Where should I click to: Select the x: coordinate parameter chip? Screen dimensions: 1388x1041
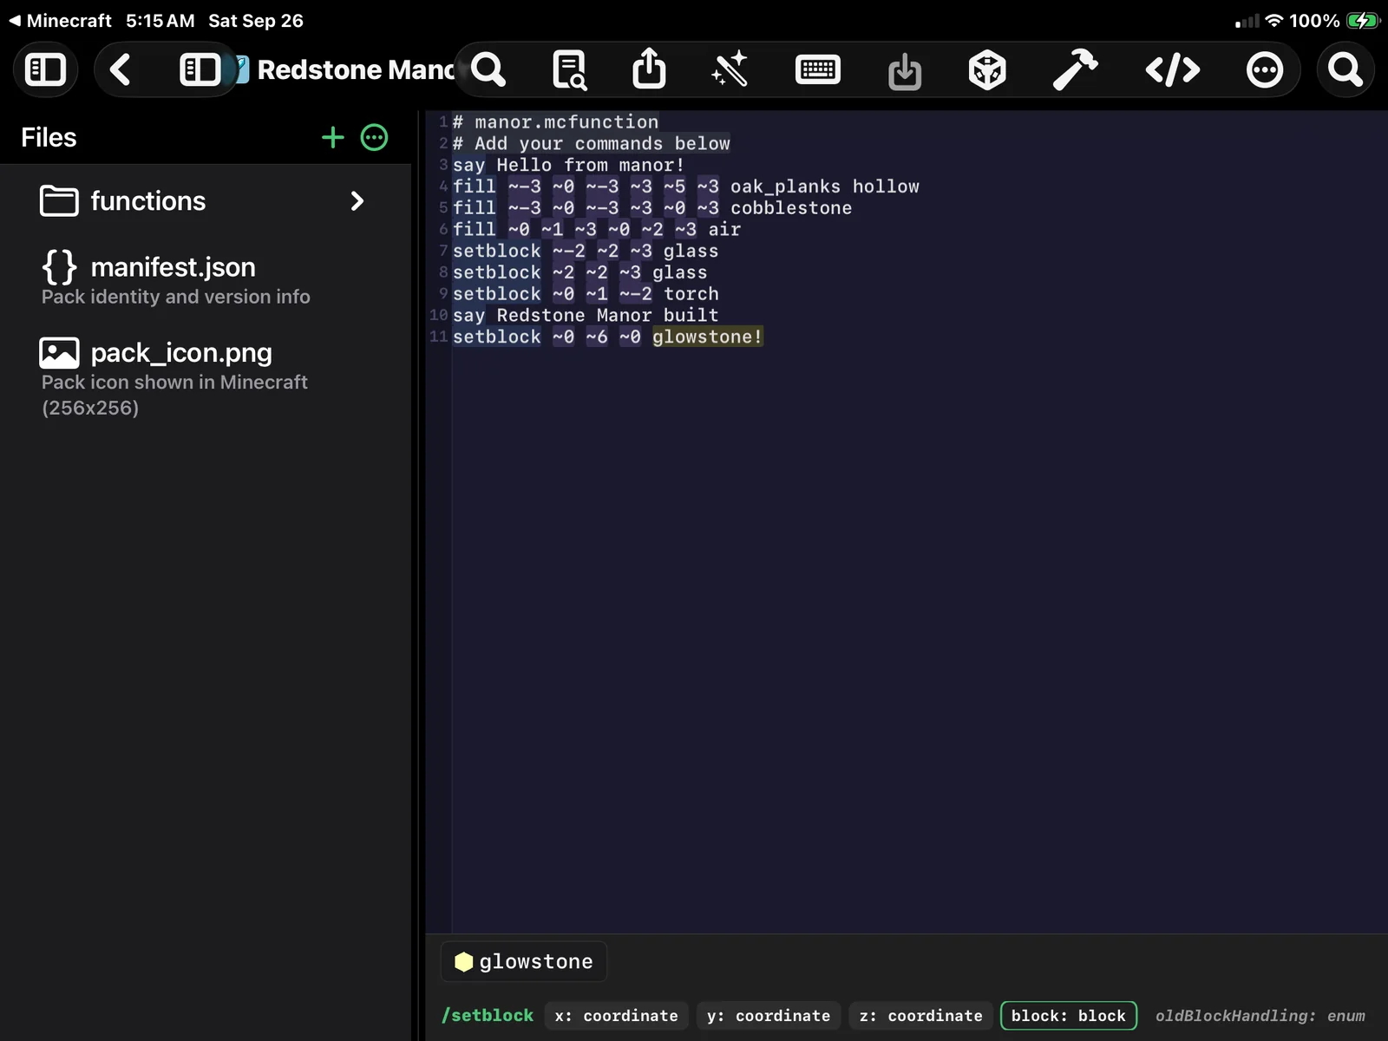click(x=617, y=1016)
